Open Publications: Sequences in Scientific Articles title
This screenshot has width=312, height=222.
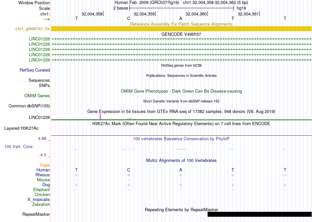181,76
